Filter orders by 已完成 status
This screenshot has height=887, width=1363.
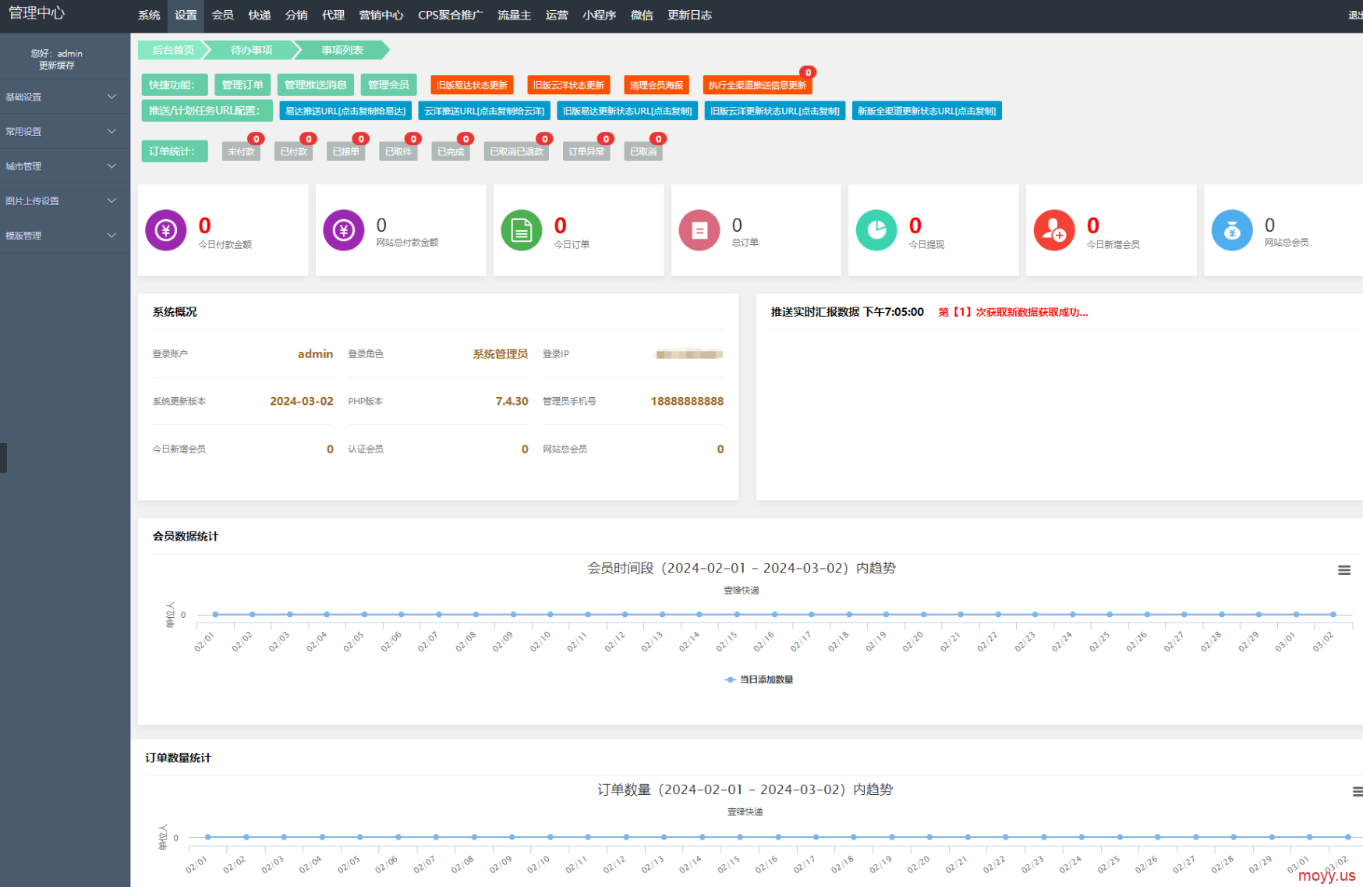coord(451,151)
